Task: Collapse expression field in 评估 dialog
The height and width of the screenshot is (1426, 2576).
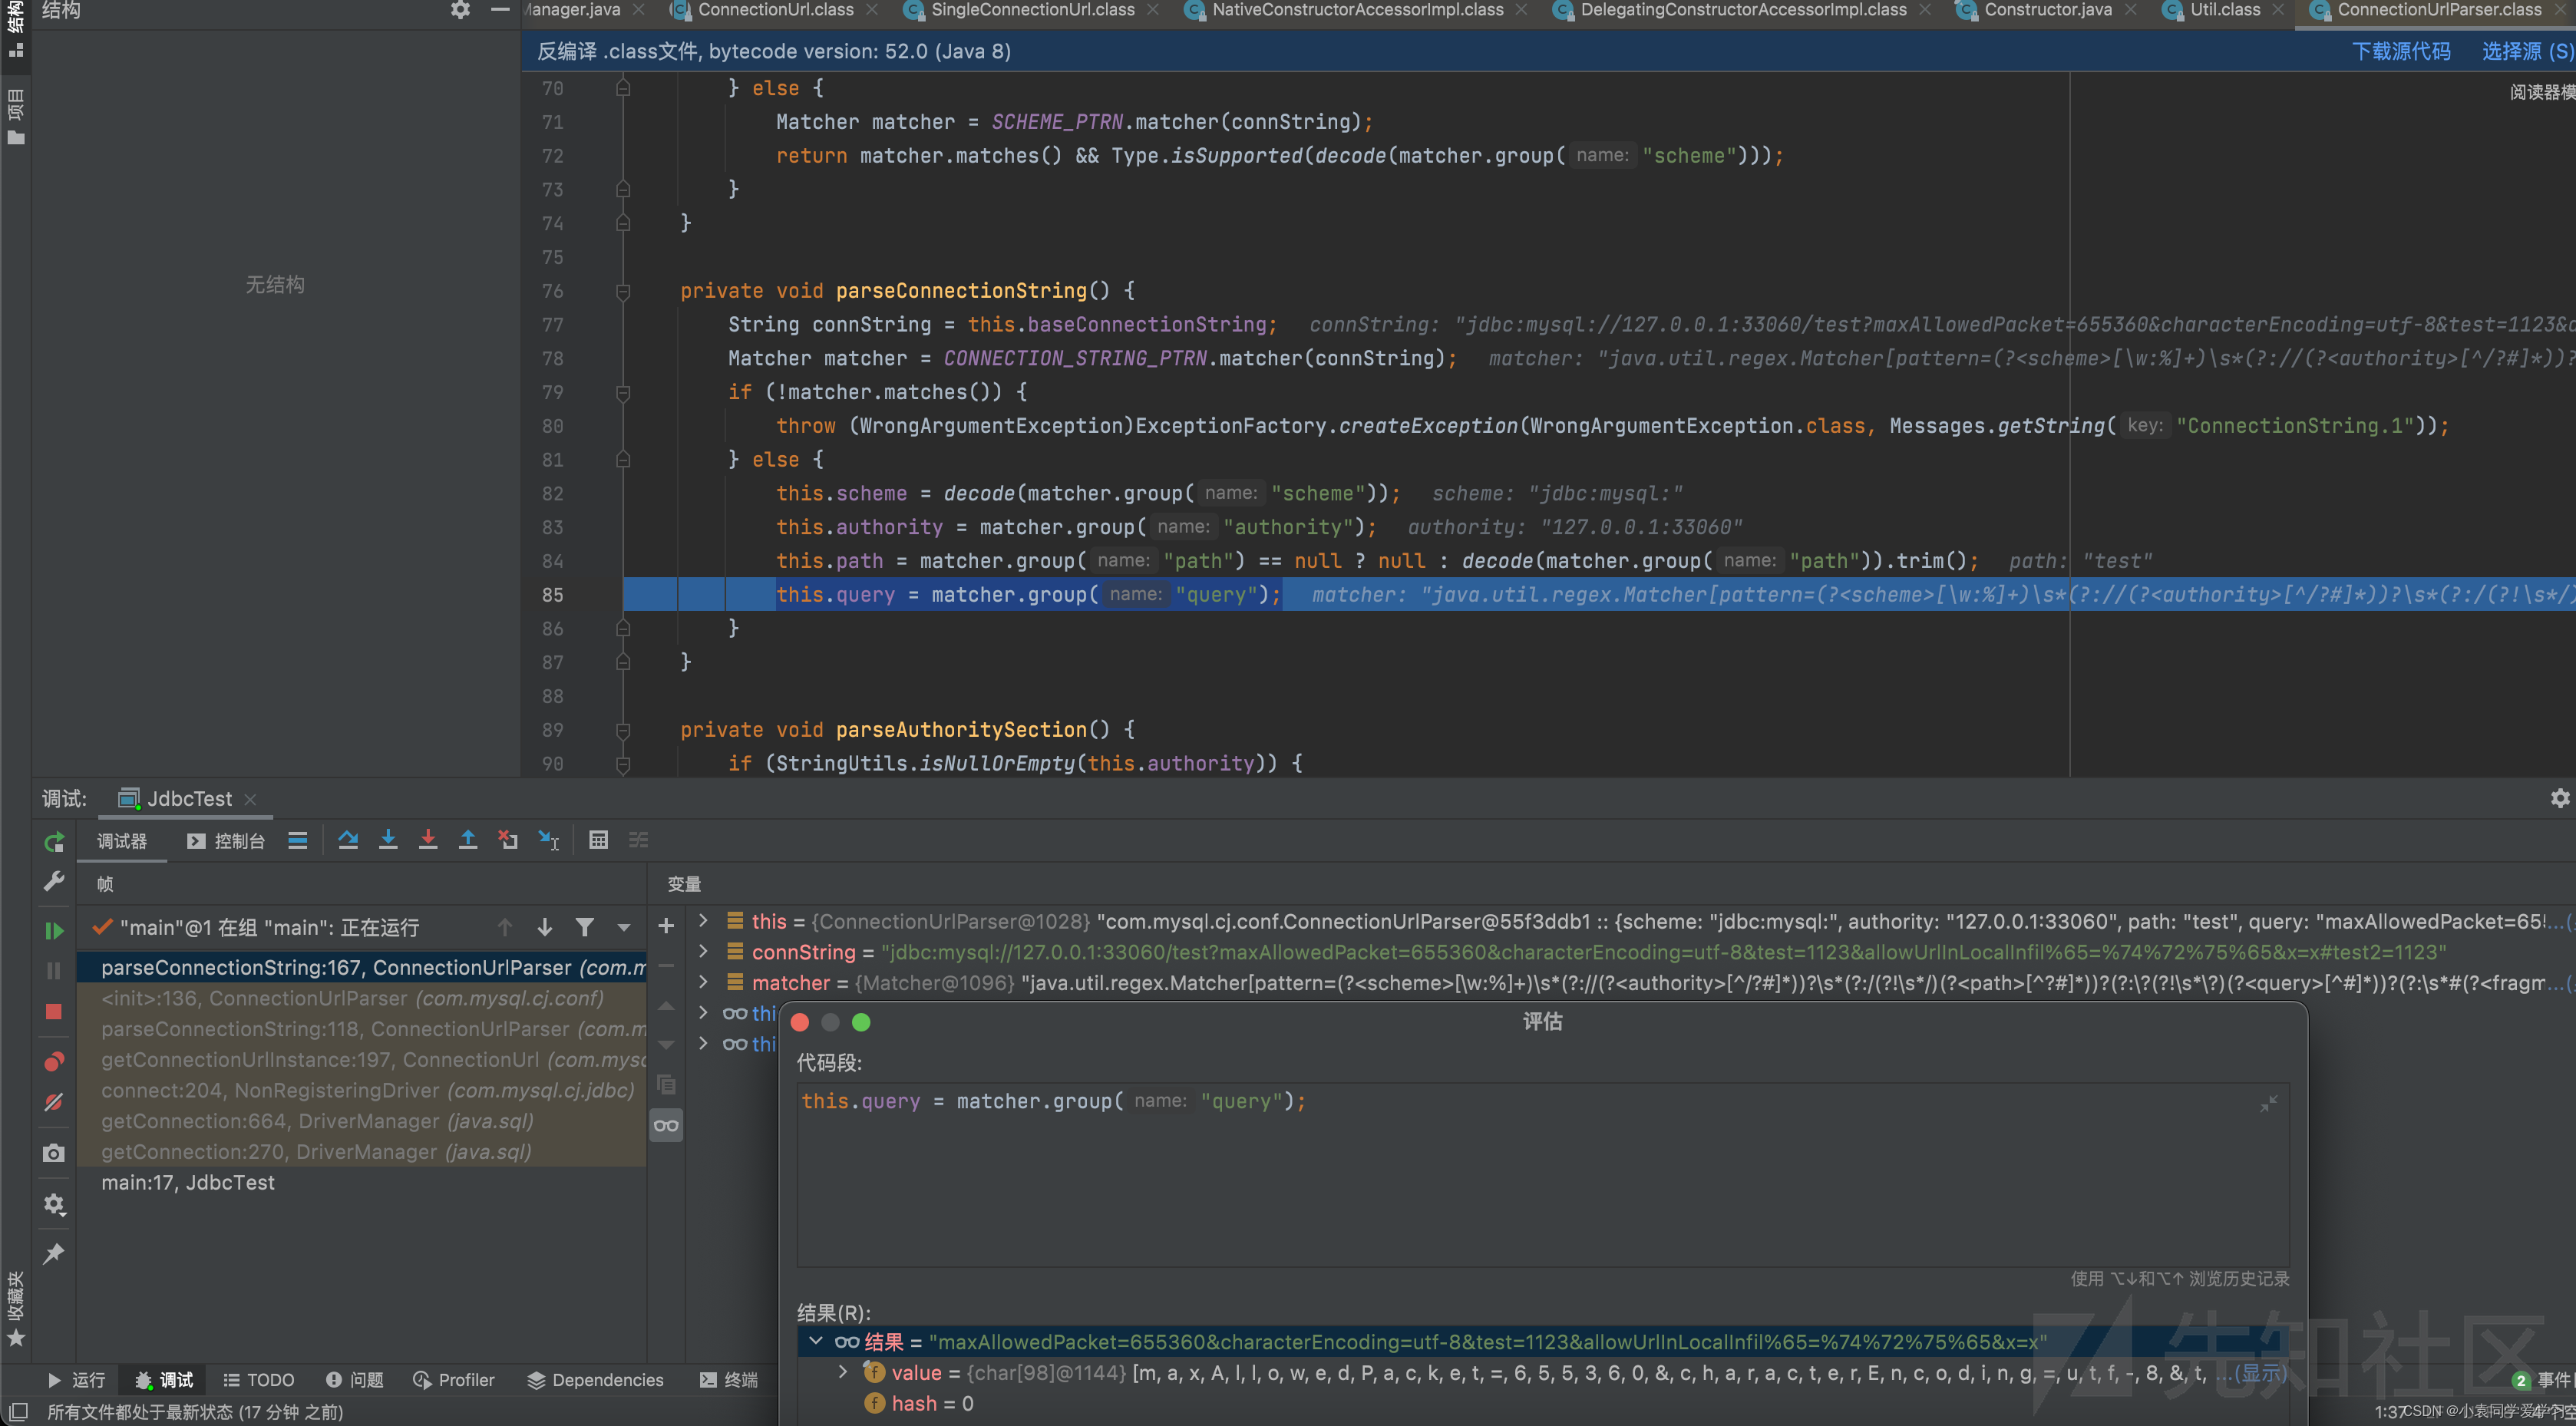Action: coord(2268,1103)
